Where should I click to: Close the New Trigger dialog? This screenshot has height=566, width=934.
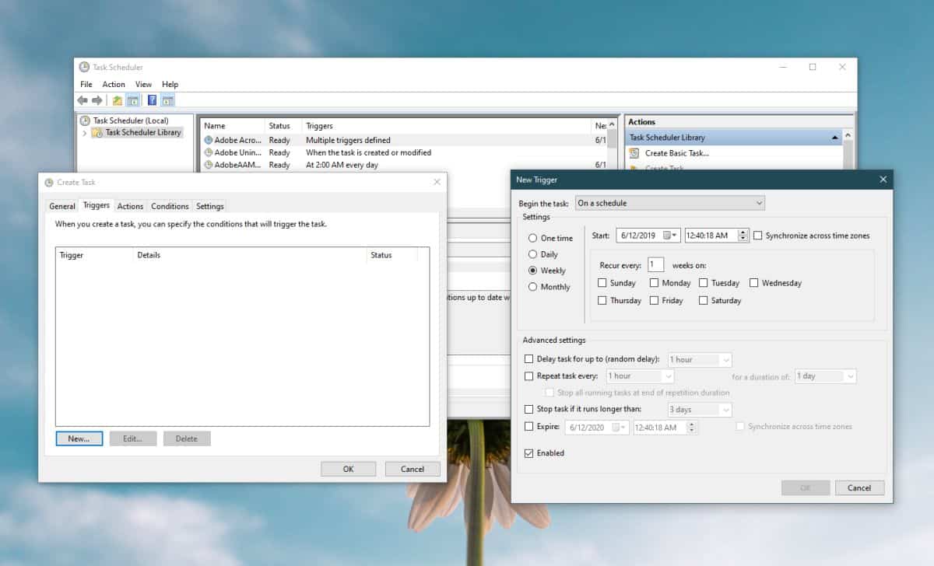[883, 180]
